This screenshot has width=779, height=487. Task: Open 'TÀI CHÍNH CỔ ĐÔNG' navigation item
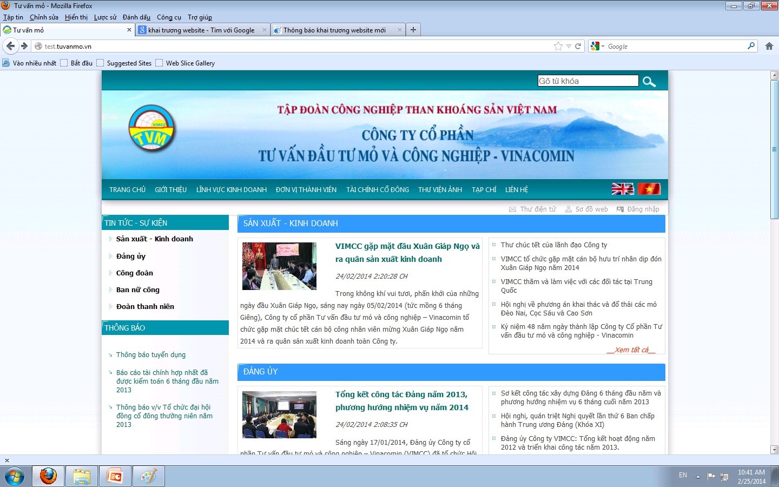(x=378, y=189)
